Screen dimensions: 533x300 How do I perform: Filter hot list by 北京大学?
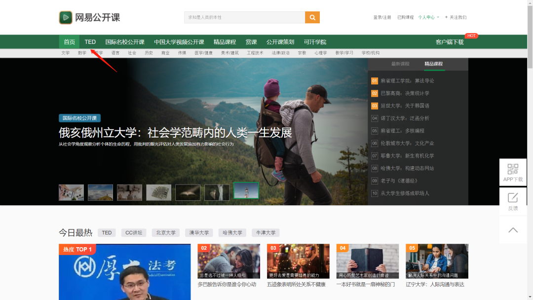pos(166,233)
